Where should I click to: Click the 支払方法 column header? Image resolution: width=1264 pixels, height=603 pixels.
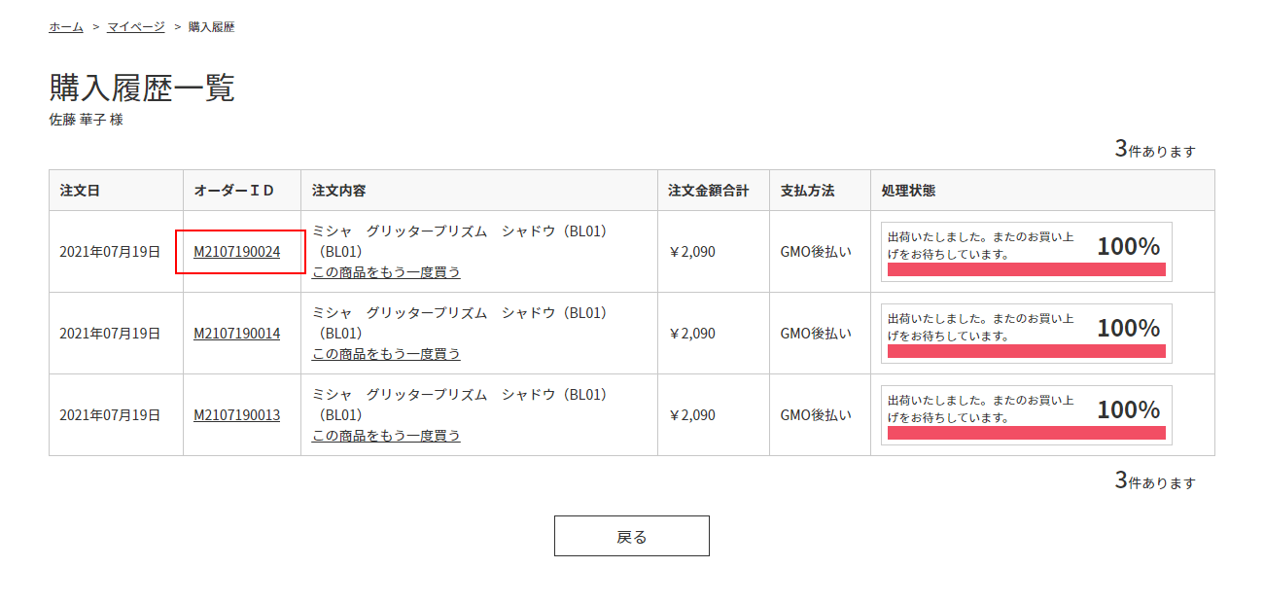(807, 191)
